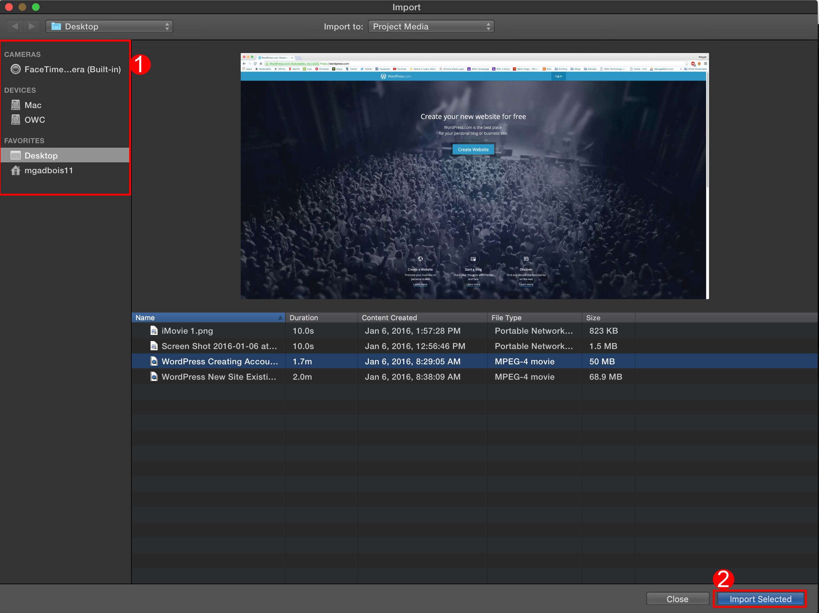This screenshot has height=613, width=819.
Task: Click the FaceTime camera icon in sidebar
Action: pyautogui.click(x=16, y=69)
